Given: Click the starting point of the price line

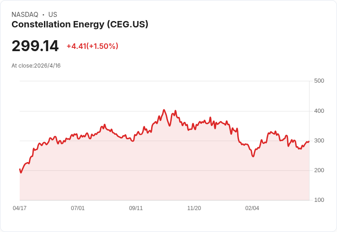Looking at the screenshot, I should [x=20, y=169].
